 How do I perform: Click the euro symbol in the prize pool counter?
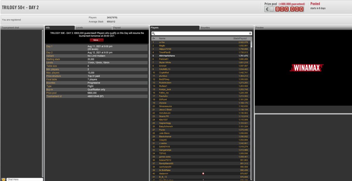click(267, 9)
